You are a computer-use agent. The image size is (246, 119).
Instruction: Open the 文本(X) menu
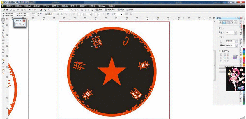pos(74,6)
